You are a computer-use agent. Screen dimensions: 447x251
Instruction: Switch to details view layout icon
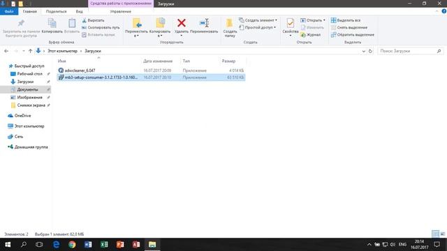pyautogui.click(x=435, y=234)
